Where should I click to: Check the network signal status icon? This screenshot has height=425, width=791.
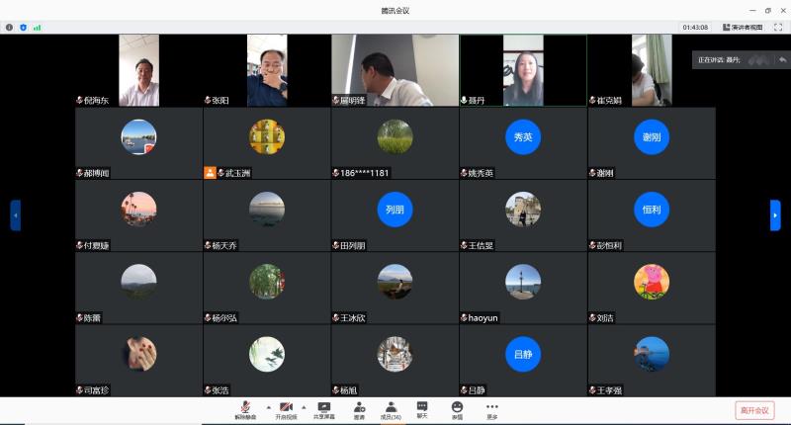[x=38, y=27]
